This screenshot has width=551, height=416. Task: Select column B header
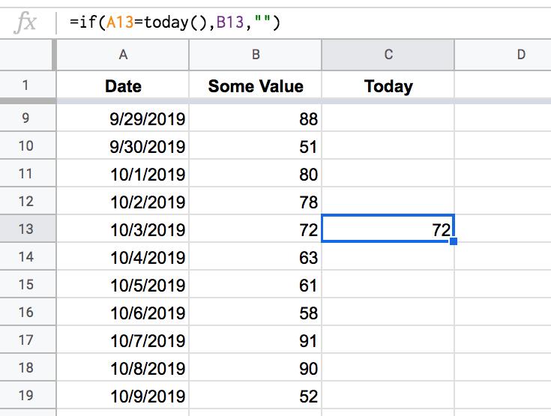point(256,55)
